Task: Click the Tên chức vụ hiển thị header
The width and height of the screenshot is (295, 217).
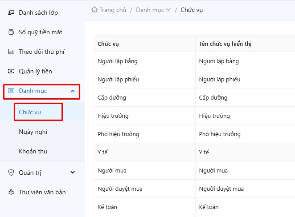Action: [x=226, y=44]
